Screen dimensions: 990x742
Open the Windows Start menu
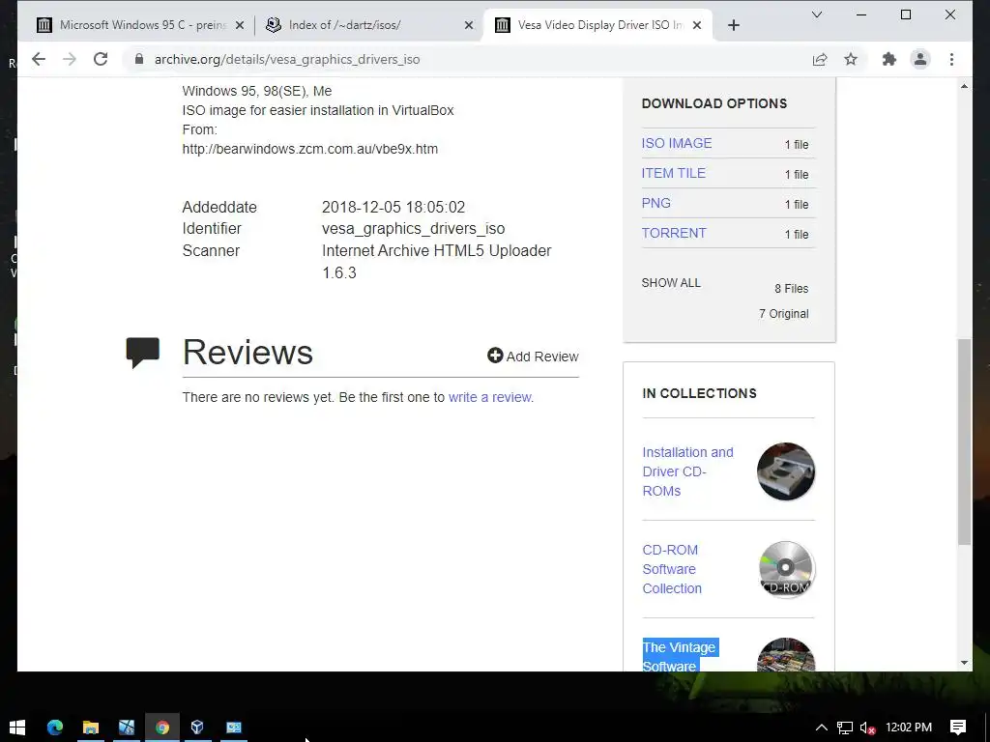pos(17,728)
